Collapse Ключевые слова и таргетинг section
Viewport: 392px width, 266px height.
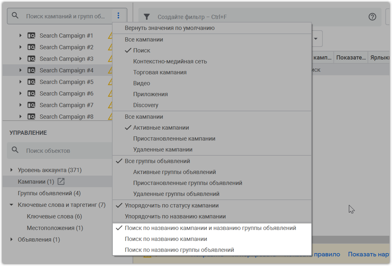12,205
